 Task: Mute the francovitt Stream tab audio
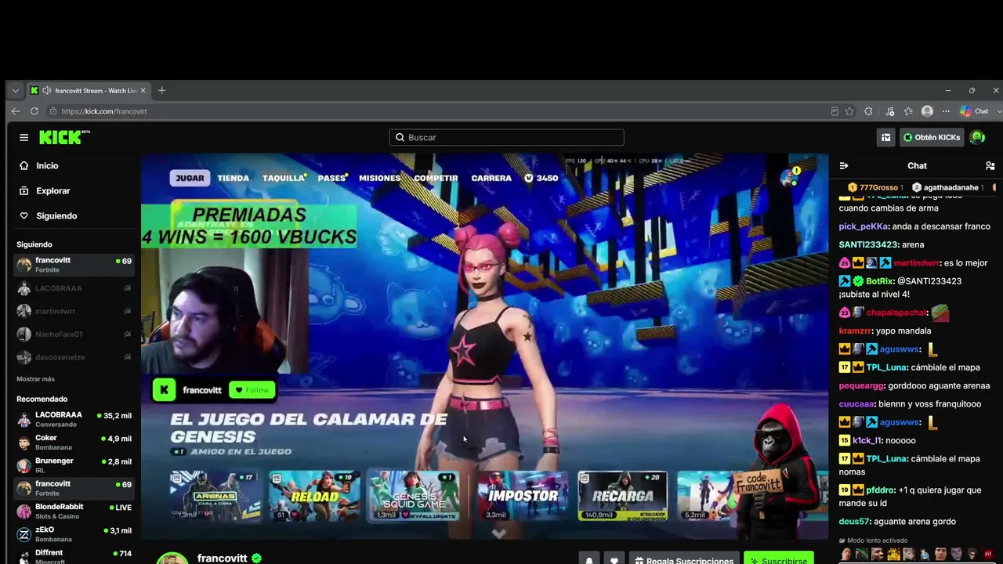pos(46,91)
